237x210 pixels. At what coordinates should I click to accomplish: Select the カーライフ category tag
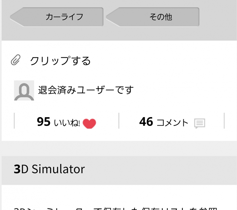click(57, 17)
